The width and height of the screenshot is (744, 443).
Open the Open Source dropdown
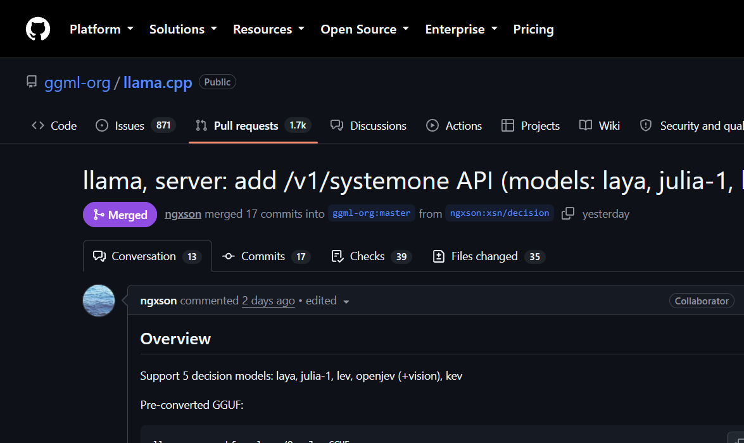coord(365,29)
